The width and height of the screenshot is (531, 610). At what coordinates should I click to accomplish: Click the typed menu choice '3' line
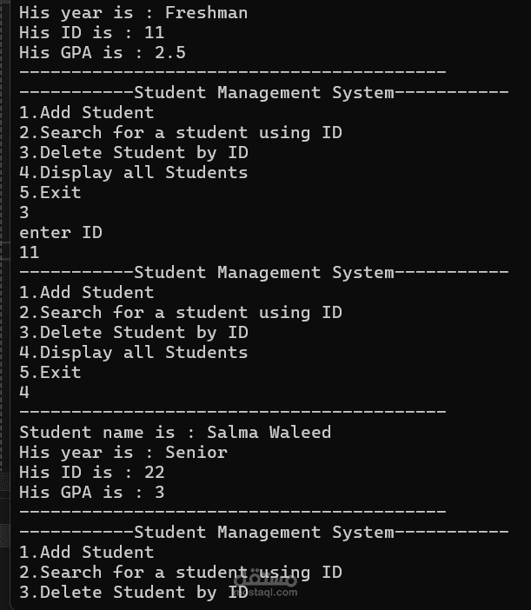point(24,212)
